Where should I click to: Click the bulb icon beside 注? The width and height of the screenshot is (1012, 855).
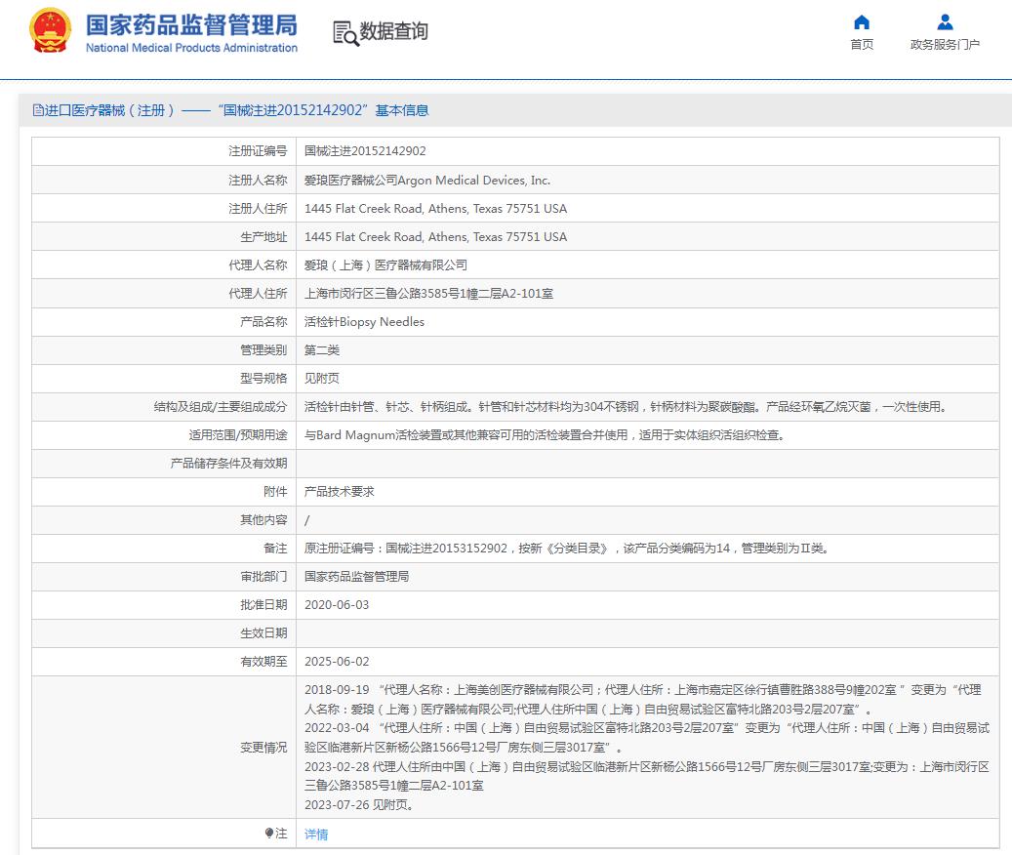(x=269, y=834)
